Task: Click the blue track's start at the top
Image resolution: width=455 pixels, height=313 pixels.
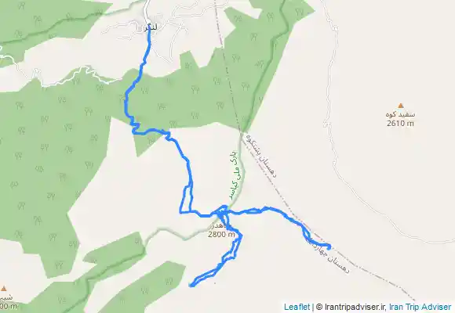Action: point(149,28)
